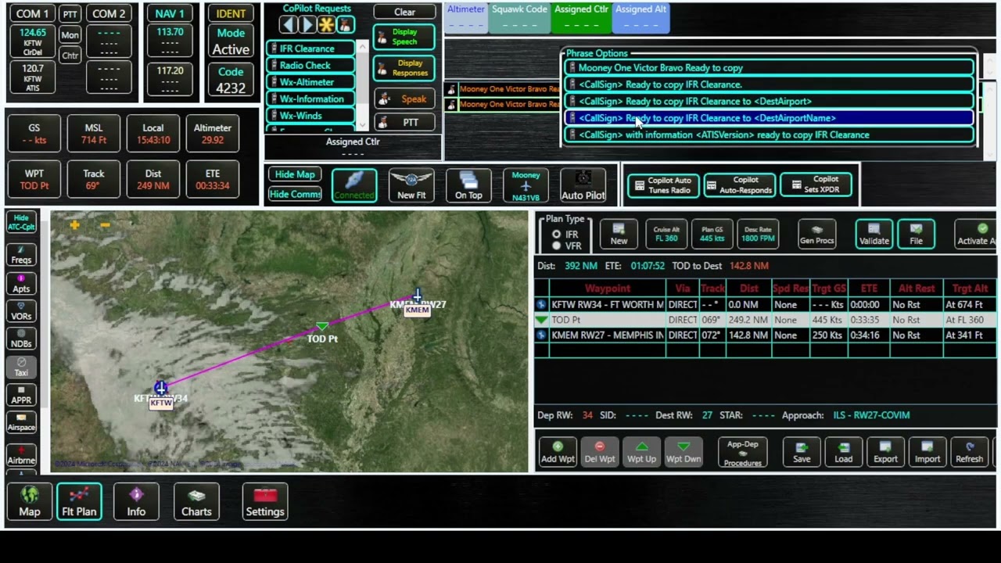Click Gen Procs in the plan toolbar
The width and height of the screenshot is (1001, 563).
(816, 234)
